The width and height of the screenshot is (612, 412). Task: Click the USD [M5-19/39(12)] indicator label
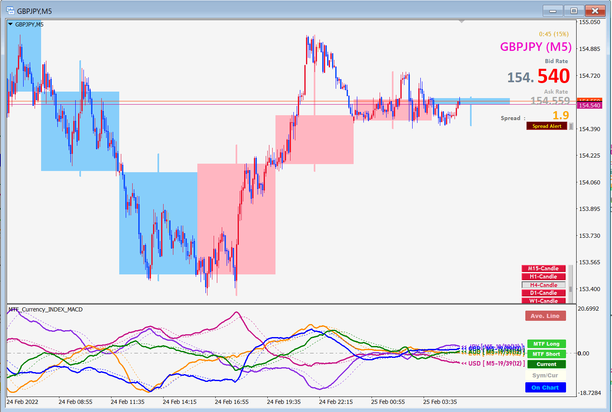496,364
